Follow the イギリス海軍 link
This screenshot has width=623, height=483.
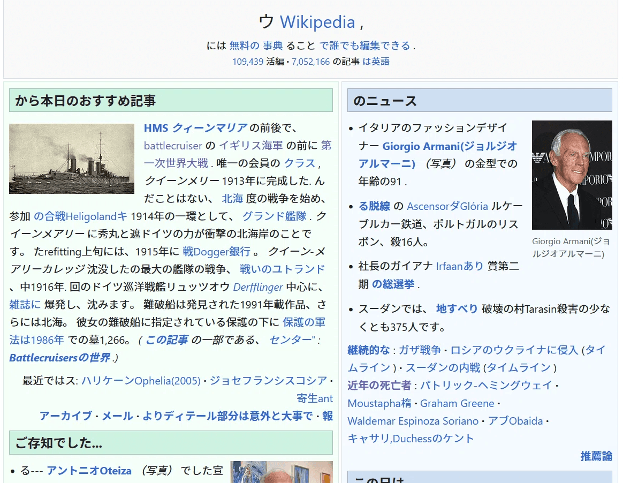250,146
